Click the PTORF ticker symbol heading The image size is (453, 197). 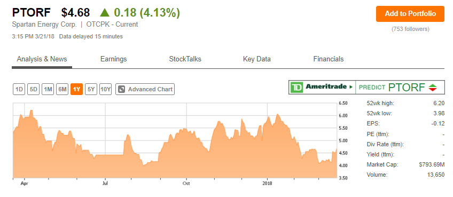pos(32,12)
